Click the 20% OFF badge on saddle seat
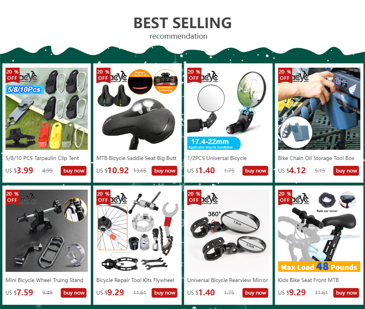This screenshot has height=309, width=365. (103, 75)
